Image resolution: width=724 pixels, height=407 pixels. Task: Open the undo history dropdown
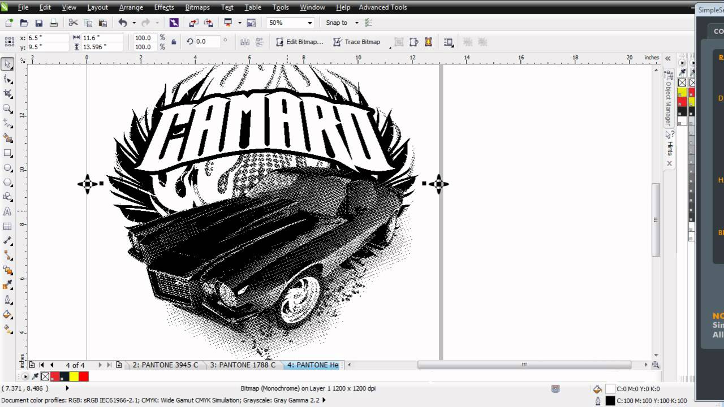134,23
